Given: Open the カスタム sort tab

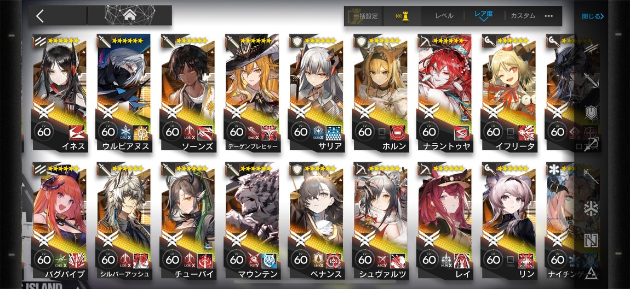Looking at the screenshot, I should coord(523,16).
